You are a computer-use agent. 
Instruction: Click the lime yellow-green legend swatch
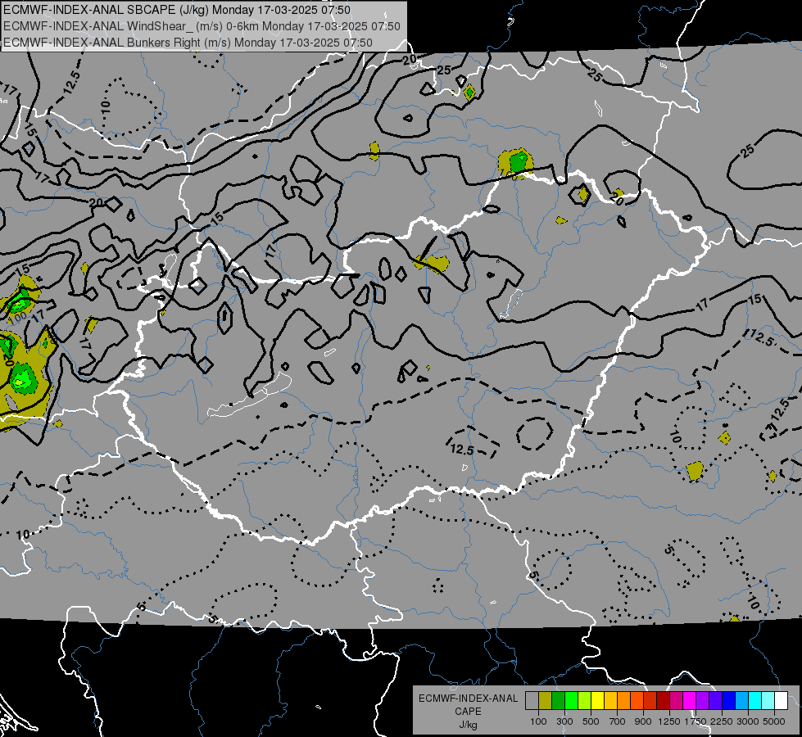click(x=584, y=700)
